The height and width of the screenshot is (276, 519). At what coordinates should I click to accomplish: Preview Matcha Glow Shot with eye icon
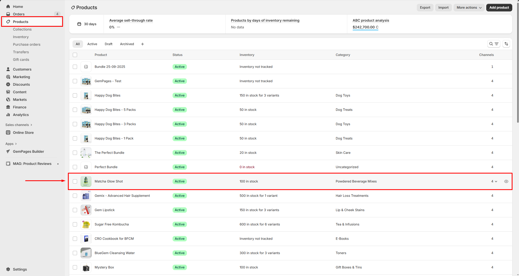click(506, 181)
